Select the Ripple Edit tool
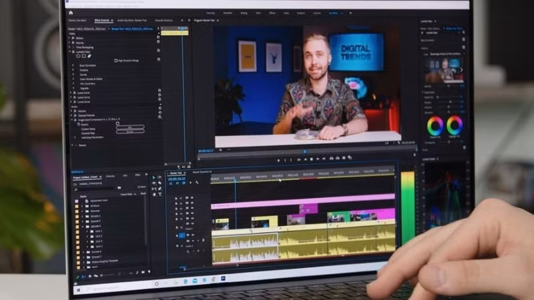 (154, 183)
